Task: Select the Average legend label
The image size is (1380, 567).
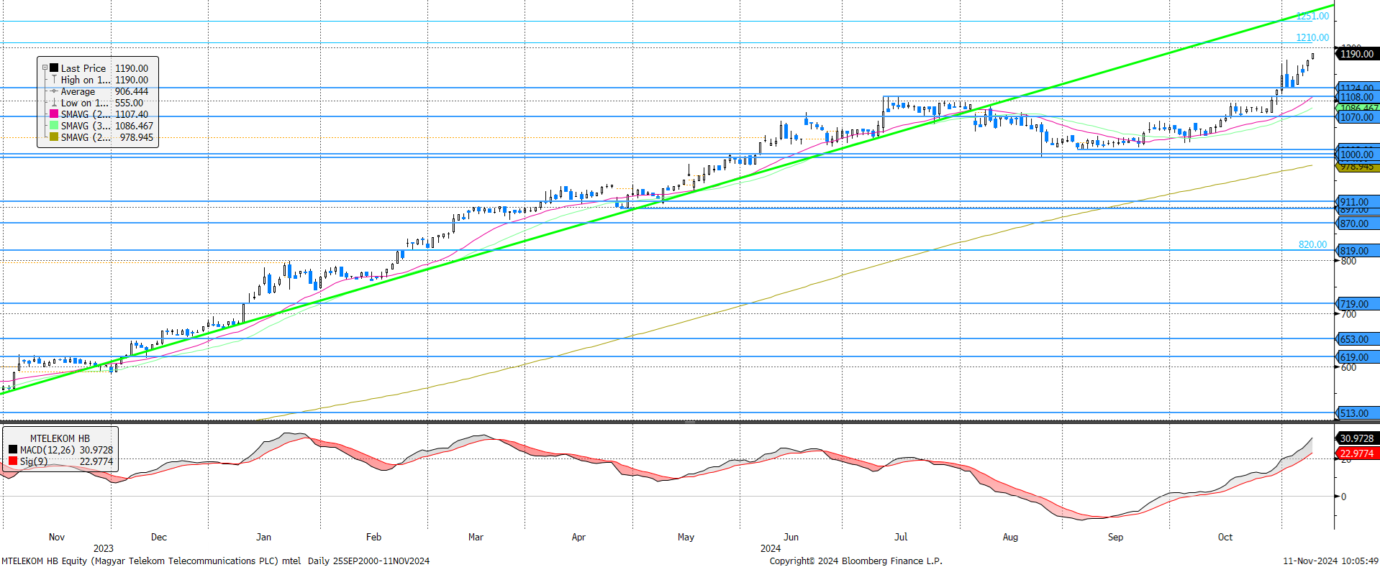Action: coord(78,91)
